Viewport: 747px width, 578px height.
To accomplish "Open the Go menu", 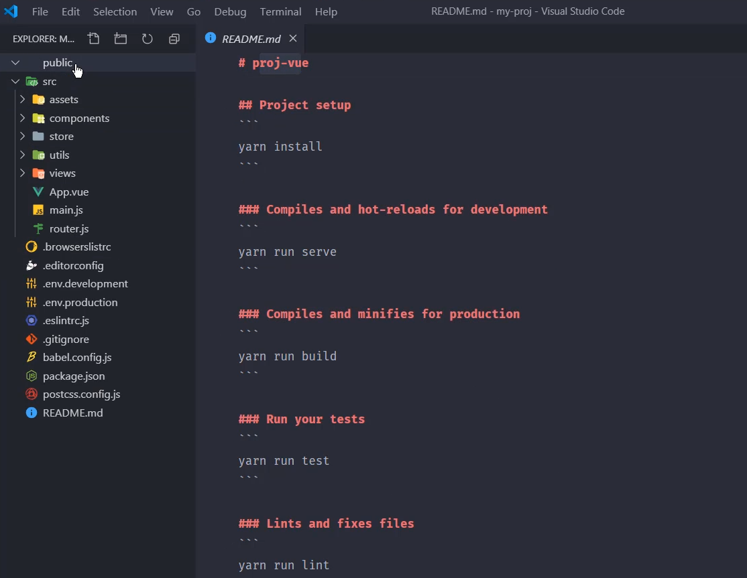I will tap(193, 11).
